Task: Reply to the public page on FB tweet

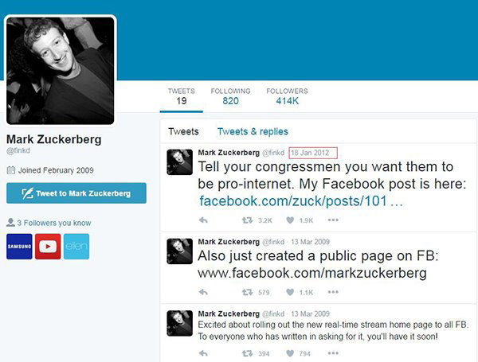Action: point(203,292)
